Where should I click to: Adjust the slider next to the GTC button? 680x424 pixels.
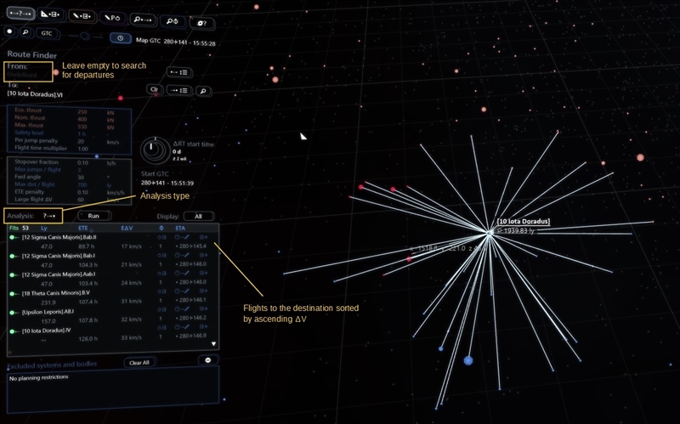point(85,36)
